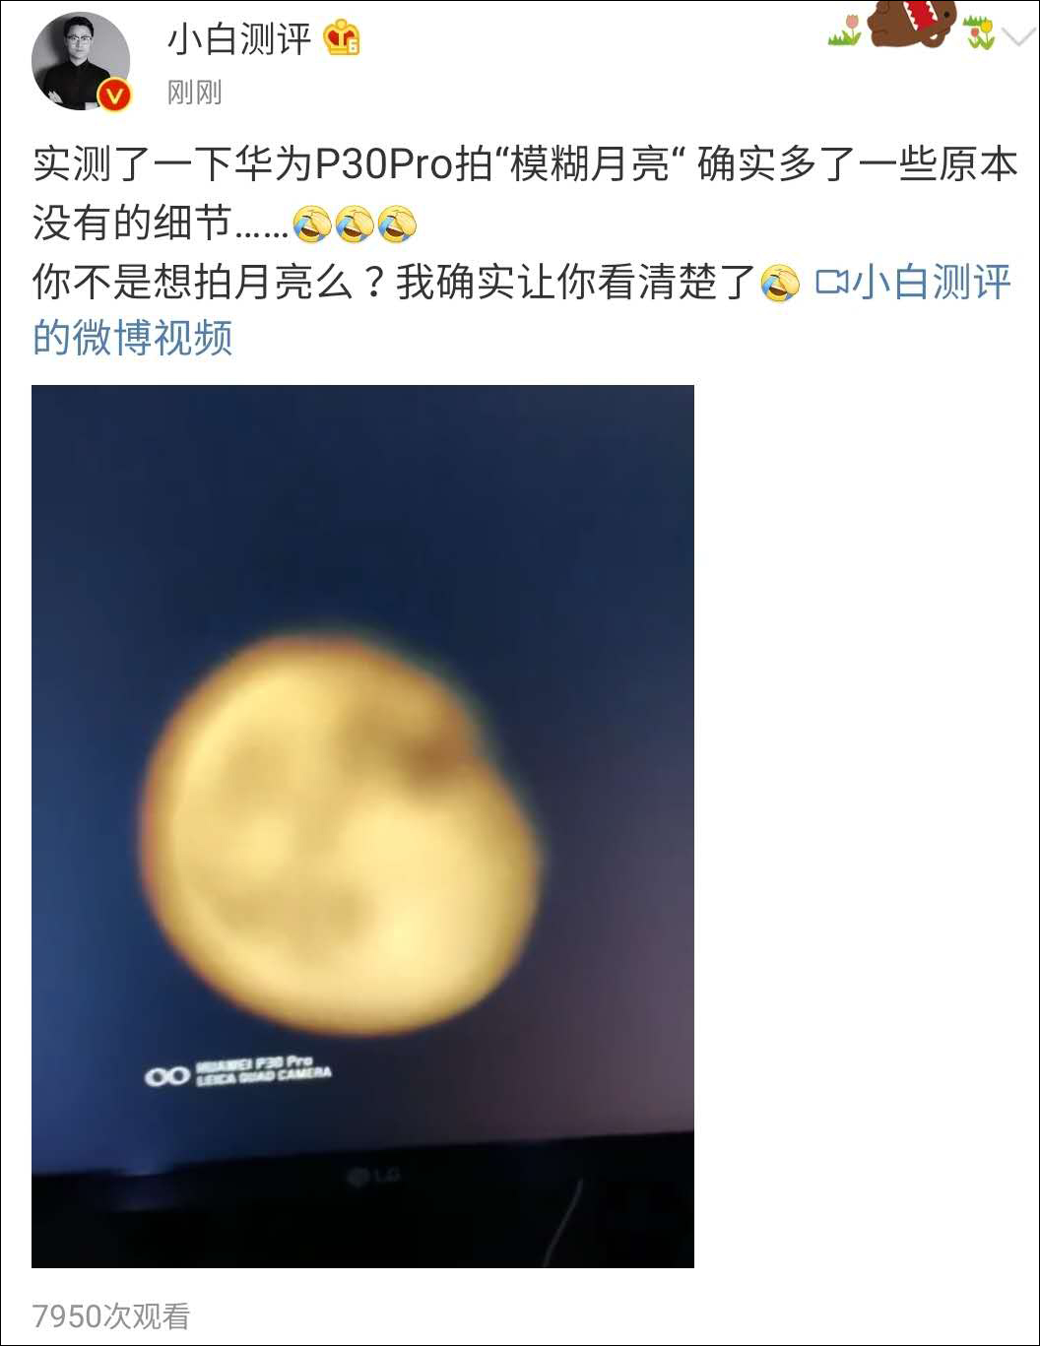This screenshot has width=1040, height=1346.
Task: Click the post text mentioning 华为P30Pro
Action: (524, 193)
